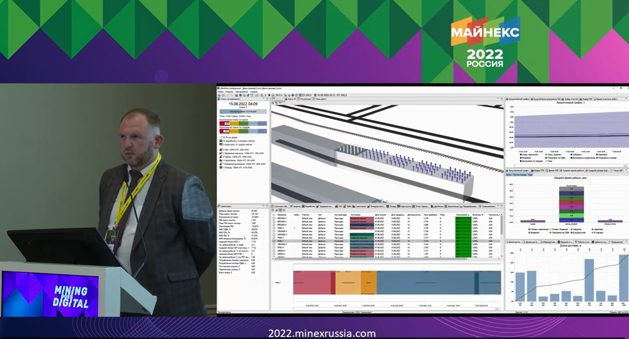
Task: Sort the table by the Название column header
Action: point(282,215)
